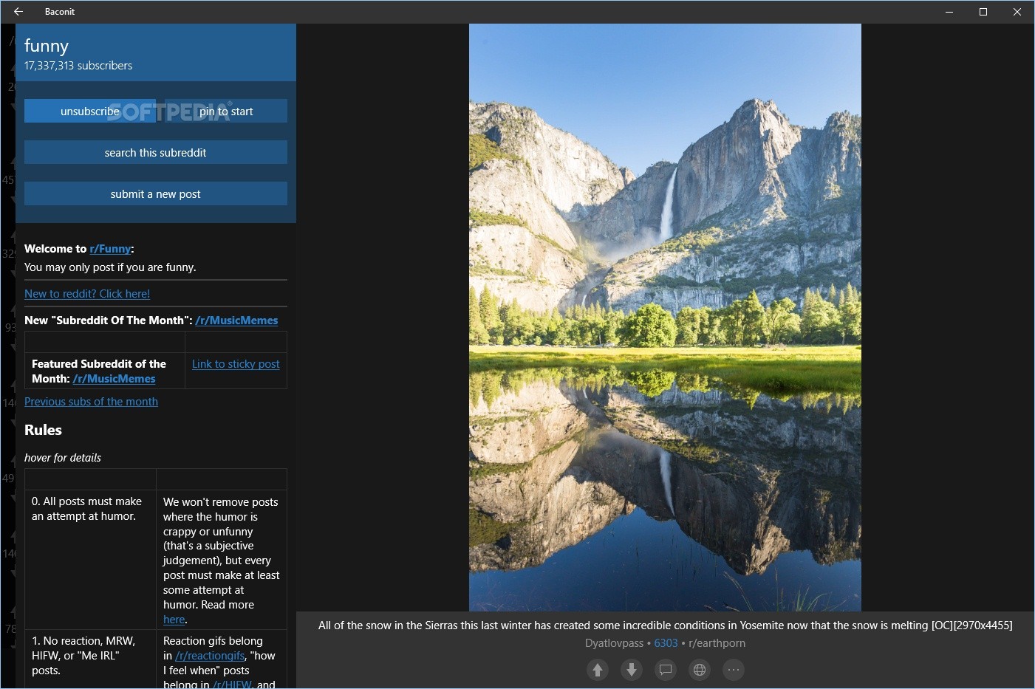Image resolution: width=1035 pixels, height=689 pixels.
Task: Maximize the Baconit window
Action: [983, 12]
